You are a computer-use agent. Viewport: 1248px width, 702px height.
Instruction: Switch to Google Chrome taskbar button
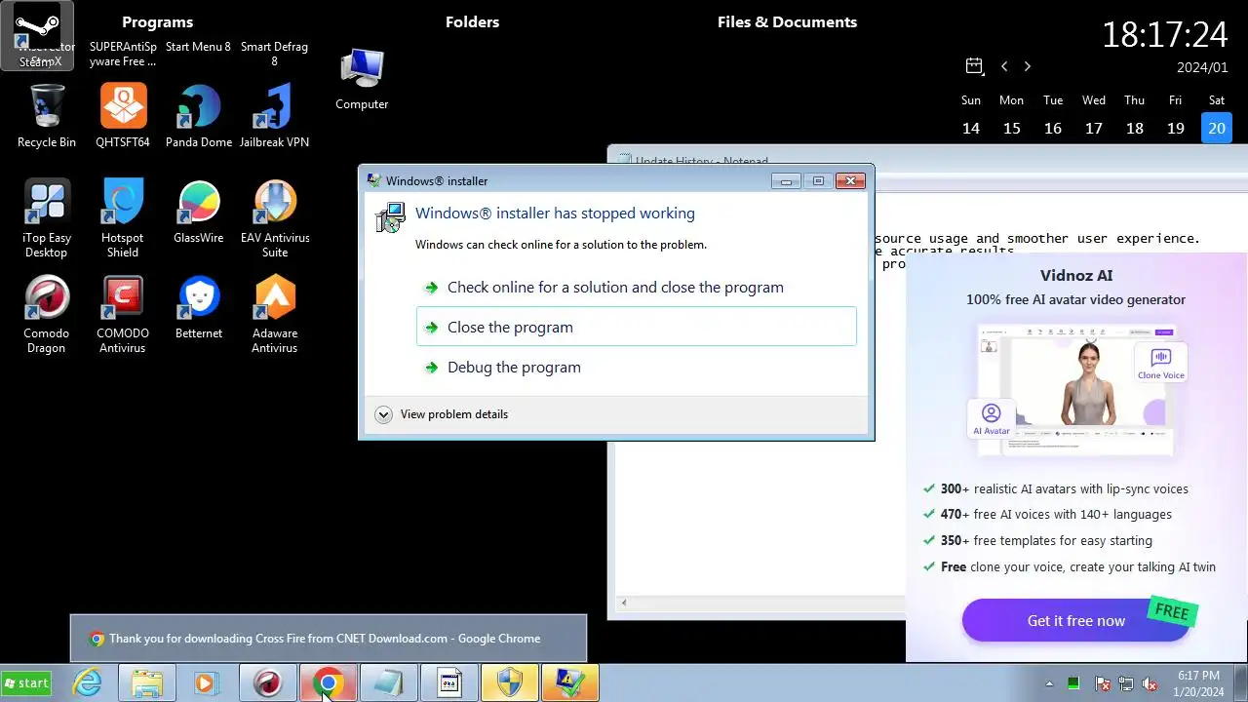tap(328, 683)
